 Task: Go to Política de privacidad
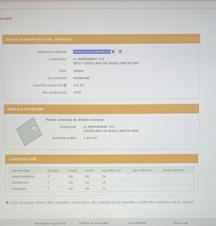93,223
